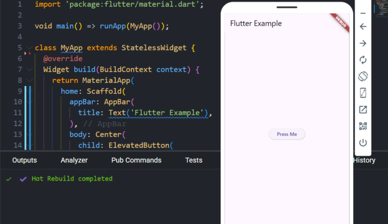Image resolution: width=388 pixels, height=224 pixels.
Task: Fold the return MaterialApp block
Action: point(29,80)
